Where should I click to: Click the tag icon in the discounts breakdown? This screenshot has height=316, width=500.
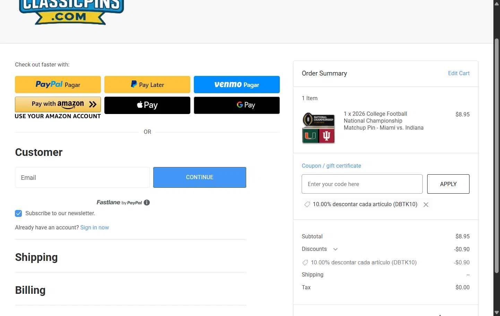click(x=305, y=263)
